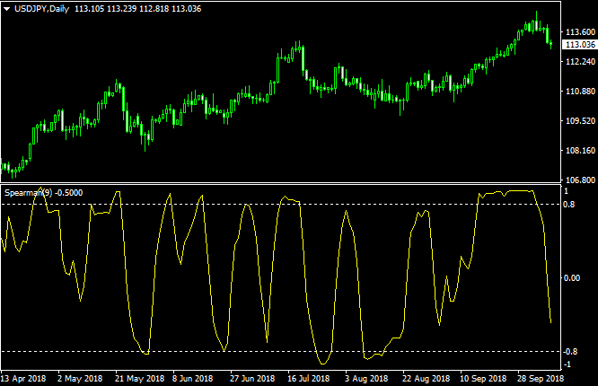Click the 22 Aug 2018 date label
This screenshot has width=598, height=386.
427,379
